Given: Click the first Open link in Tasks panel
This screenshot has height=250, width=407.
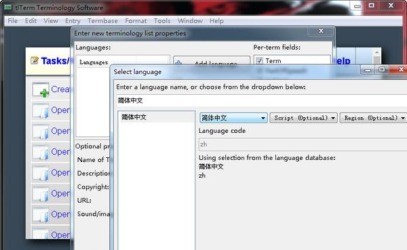Looking at the screenshot, I should pos(60,110).
